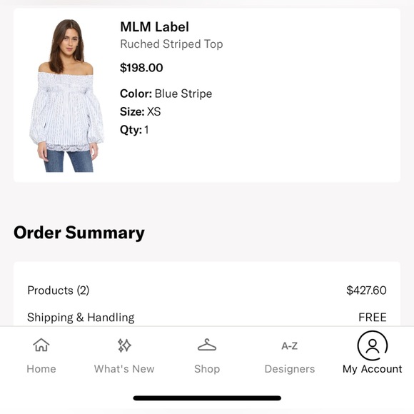Screen dimensions: 414x414
Task: Tap the Order Summary heading
Action: (x=79, y=233)
